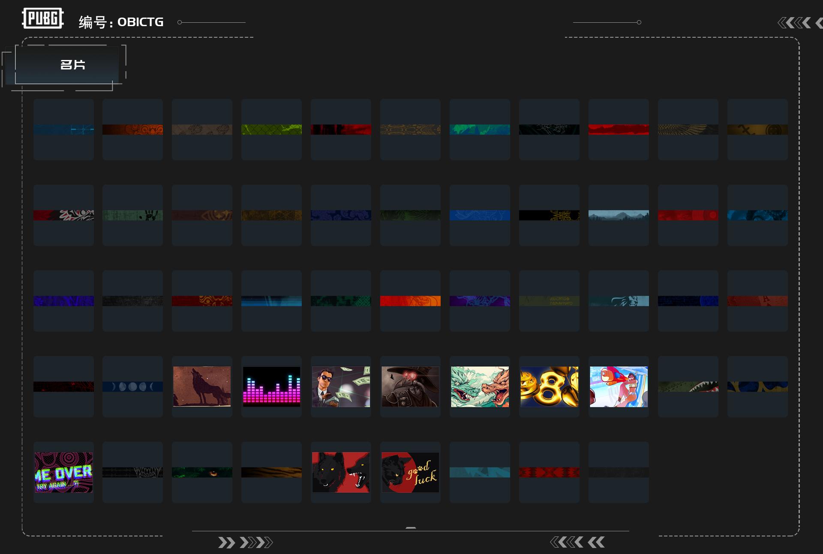The width and height of the screenshot is (823, 554).
Task: Click the top-right left-pointing chevron arrows
Action: tap(795, 23)
